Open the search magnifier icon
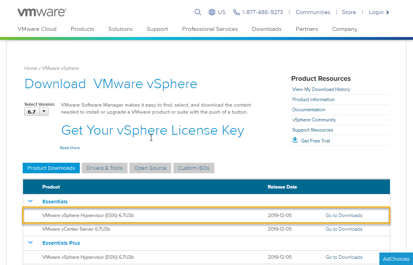 (198, 12)
